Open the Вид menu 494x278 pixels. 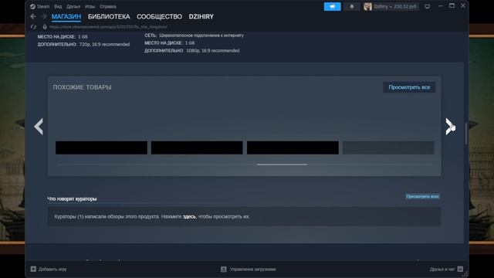tap(58, 6)
